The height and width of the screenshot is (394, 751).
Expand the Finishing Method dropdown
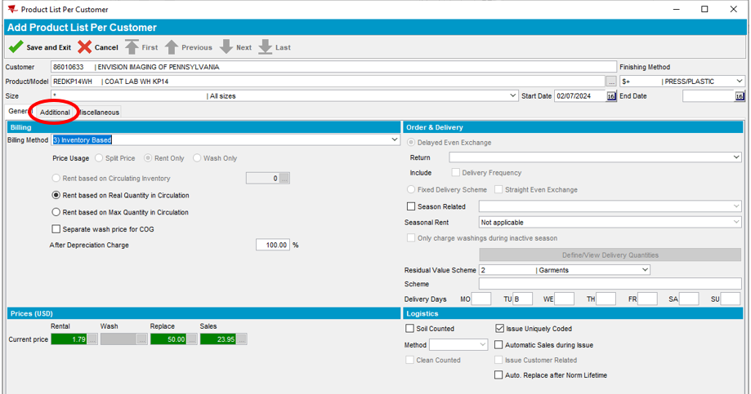click(739, 82)
